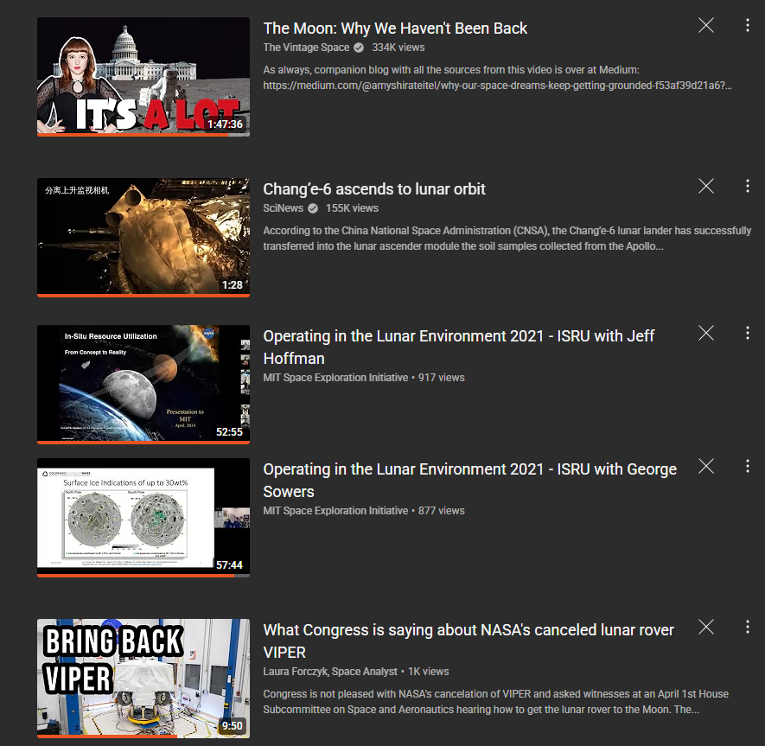Click watched progress bar under Surface Ice thumbnail
This screenshot has height=746, width=765.
tap(136, 576)
